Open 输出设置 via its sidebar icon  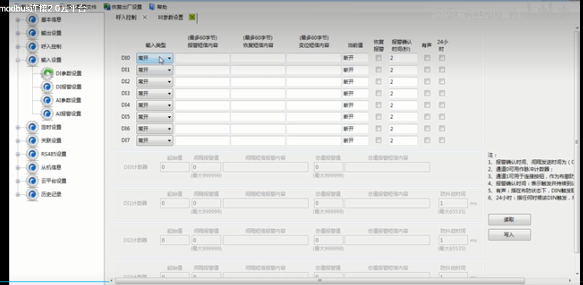32,33
